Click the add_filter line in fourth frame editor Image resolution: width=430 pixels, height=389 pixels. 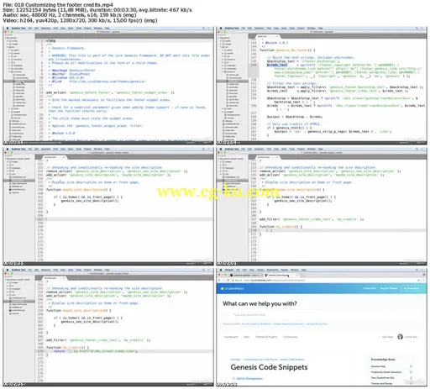(312, 219)
